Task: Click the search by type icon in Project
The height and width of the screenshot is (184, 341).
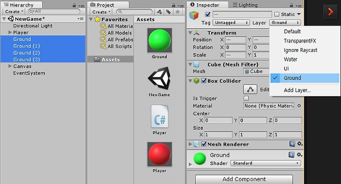Action: click(x=159, y=12)
